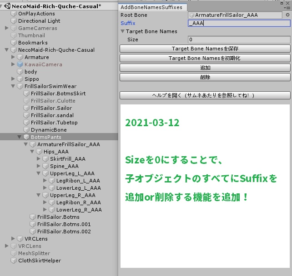292x276 pixels.
Task: Click the cube icon of OnPlayActions
Action: tap(14, 14)
